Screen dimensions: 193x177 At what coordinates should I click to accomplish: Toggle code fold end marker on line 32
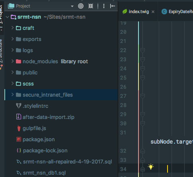(142, 151)
